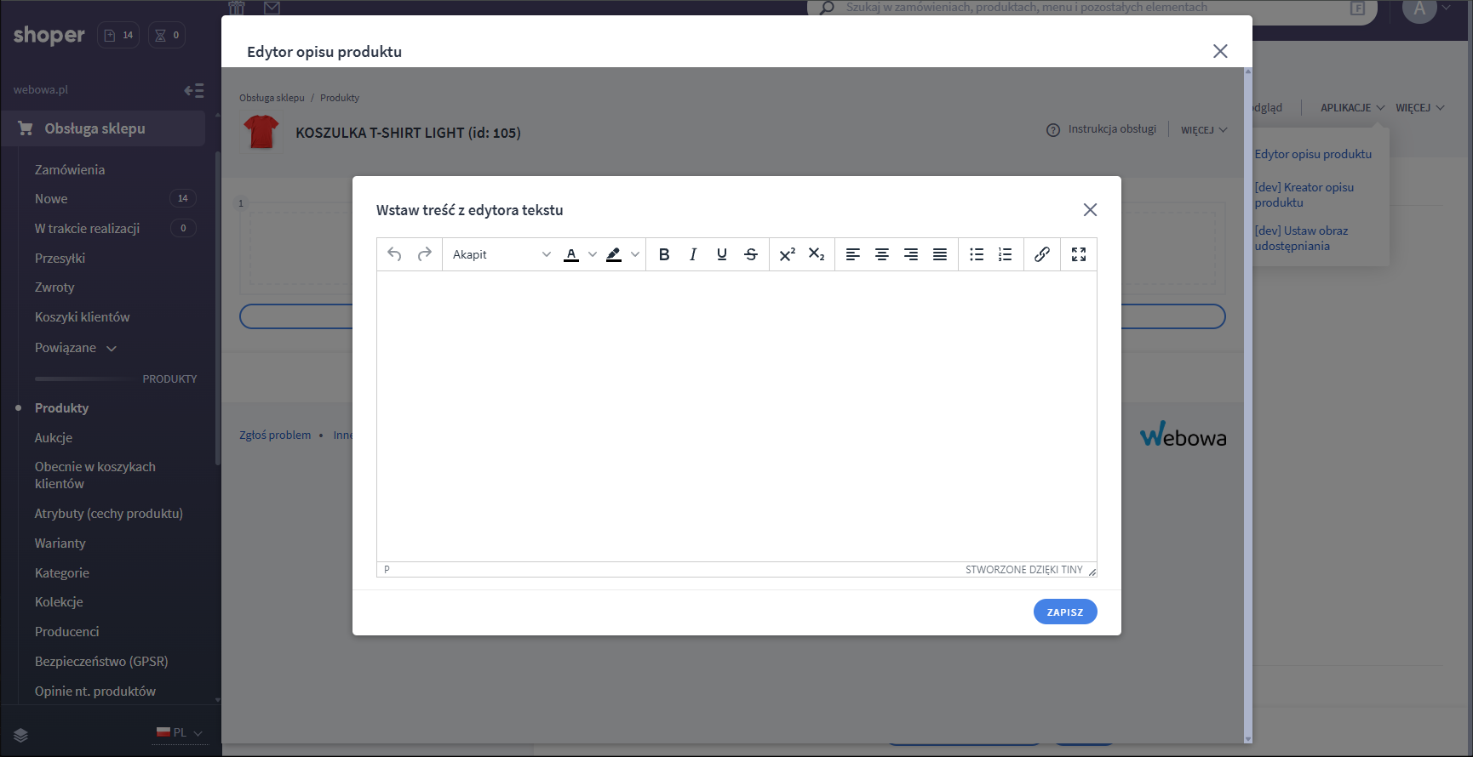Open the Akapit paragraph format dropdown
The width and height of the screenshot is (1473, 757).
(x=501, y=254)
